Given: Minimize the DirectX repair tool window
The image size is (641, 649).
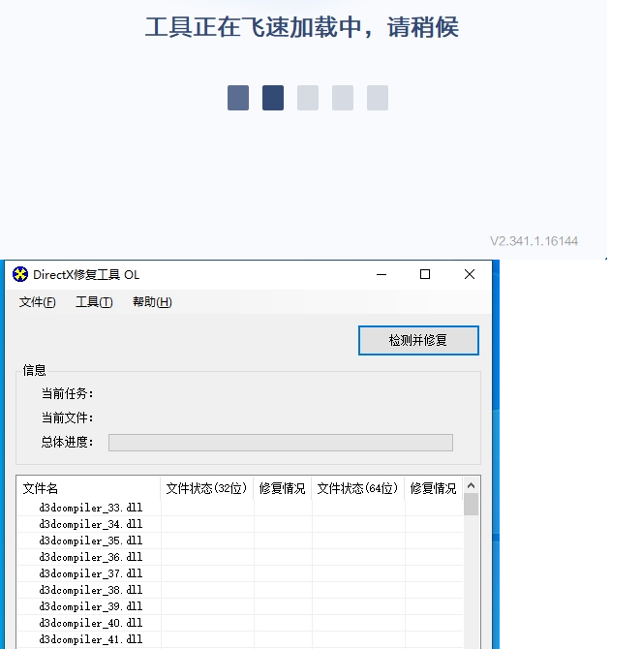Looking at the screenshot, I should click(x=380, y=274).
